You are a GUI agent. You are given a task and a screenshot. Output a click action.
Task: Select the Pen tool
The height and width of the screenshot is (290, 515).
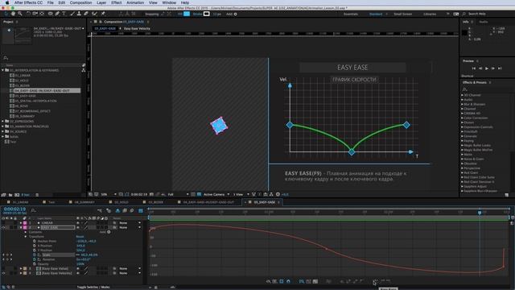coord(57,14)
